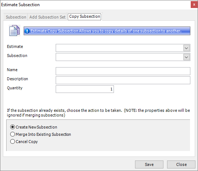Expand the Subsection dropdown arrow

click(x=186, y=57)
